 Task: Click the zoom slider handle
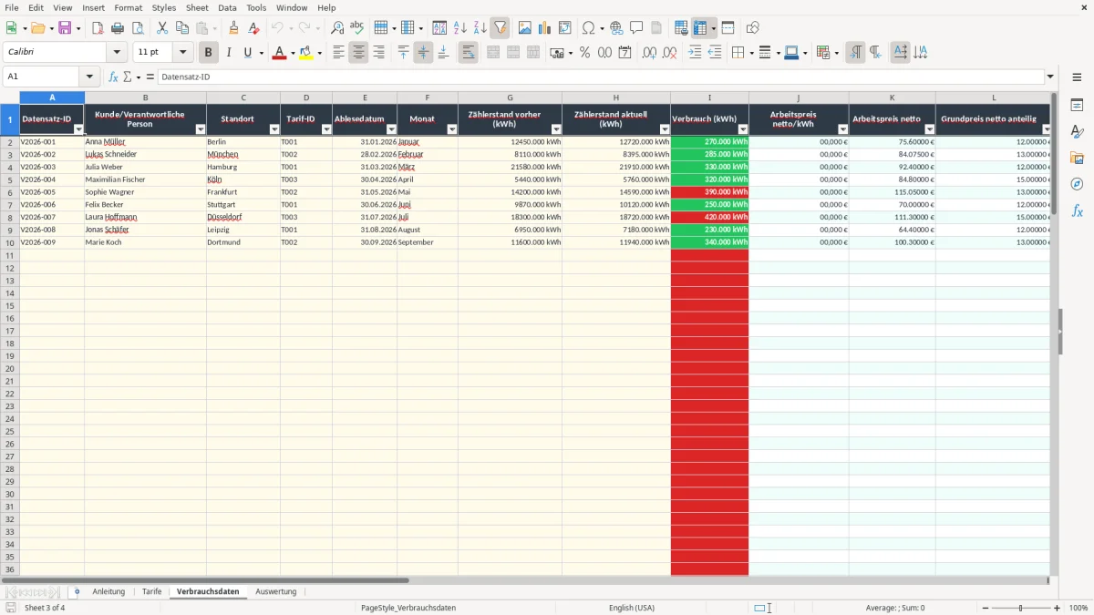(x=1021, y=608)
